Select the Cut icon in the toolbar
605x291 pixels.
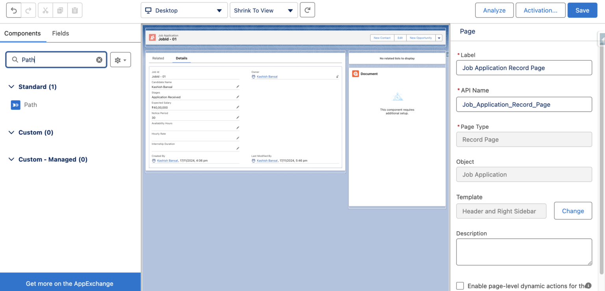[x=45, y=10]
